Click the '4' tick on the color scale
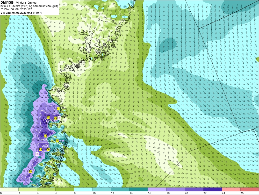This screenshot has width=259, height=195. tap(38, 193)
